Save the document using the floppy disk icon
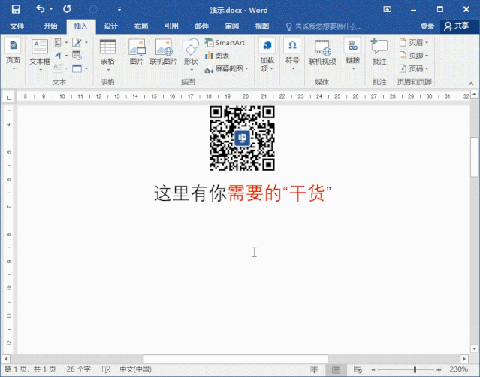The height and width of the screenshot is (377, 480). pyautogui.click(x=16, y=9)
